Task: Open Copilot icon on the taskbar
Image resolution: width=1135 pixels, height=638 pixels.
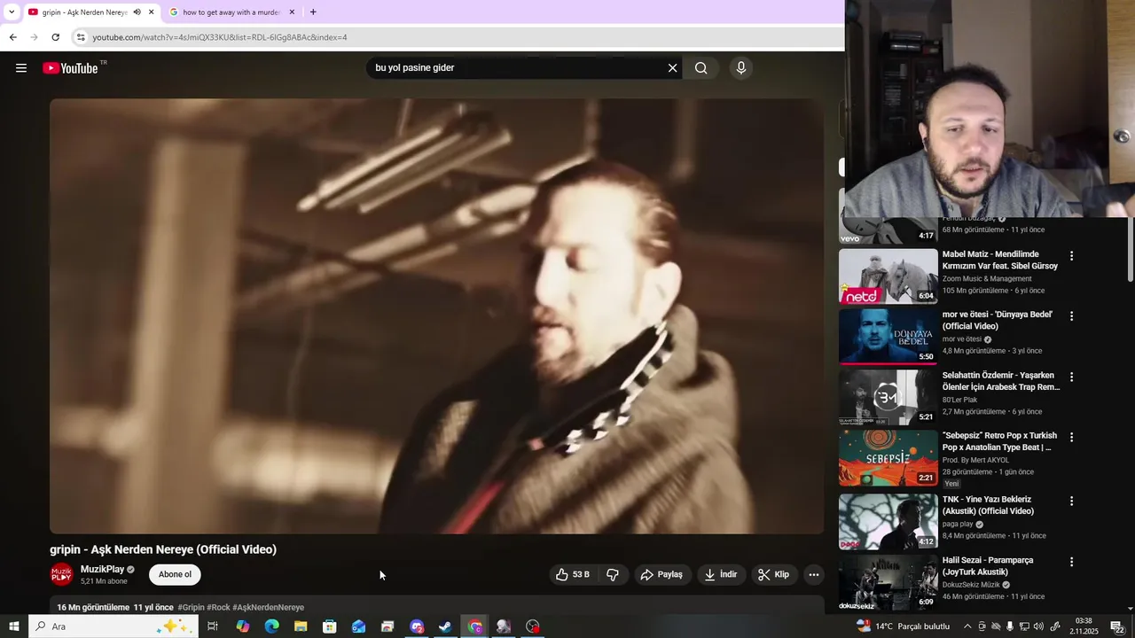Action: coord(243,626)
